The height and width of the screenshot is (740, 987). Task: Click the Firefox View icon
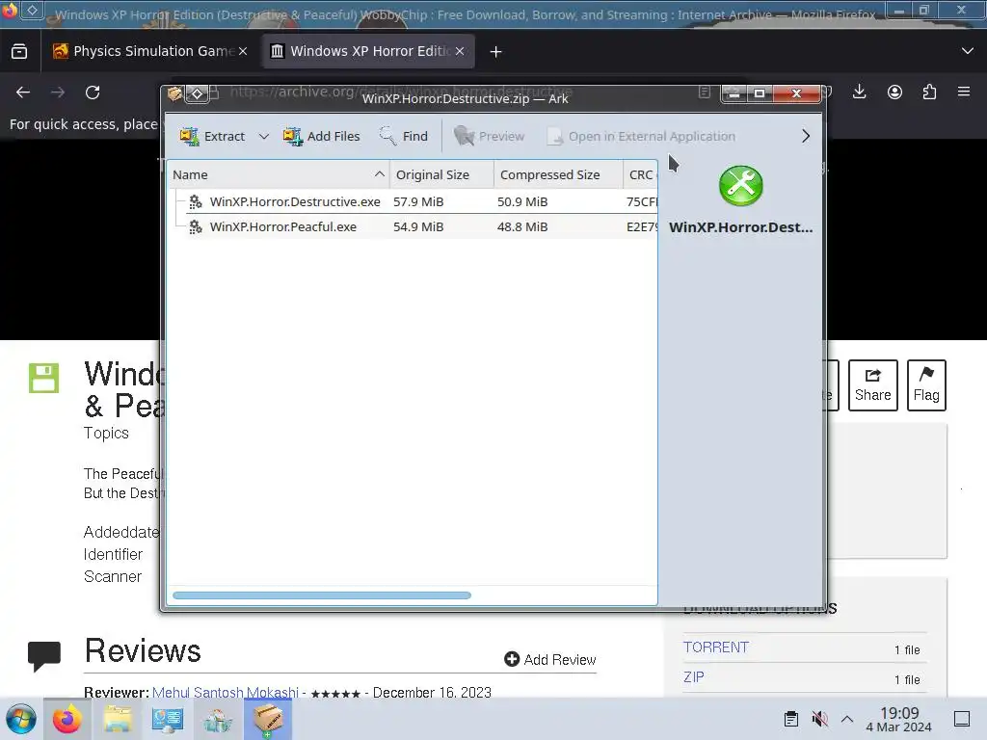[x=19, y=51]
